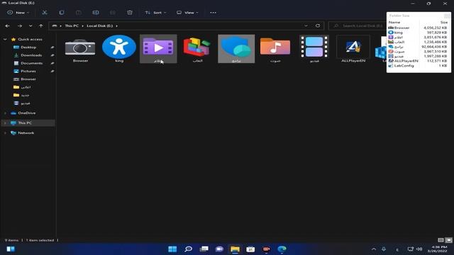The height and width of the screenshot is (255, 454).
Task: Focus the Search Local Disk (E:) field
Action: pos(357,25)
